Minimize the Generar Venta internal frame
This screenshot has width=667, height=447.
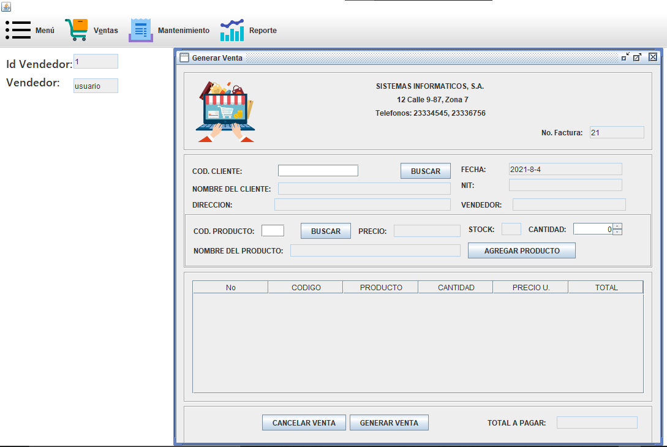coord(625,56)
